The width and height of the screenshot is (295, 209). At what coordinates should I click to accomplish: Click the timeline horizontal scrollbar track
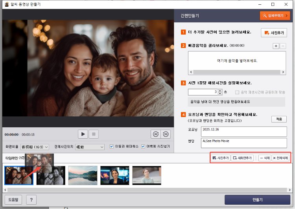(147, 190)
